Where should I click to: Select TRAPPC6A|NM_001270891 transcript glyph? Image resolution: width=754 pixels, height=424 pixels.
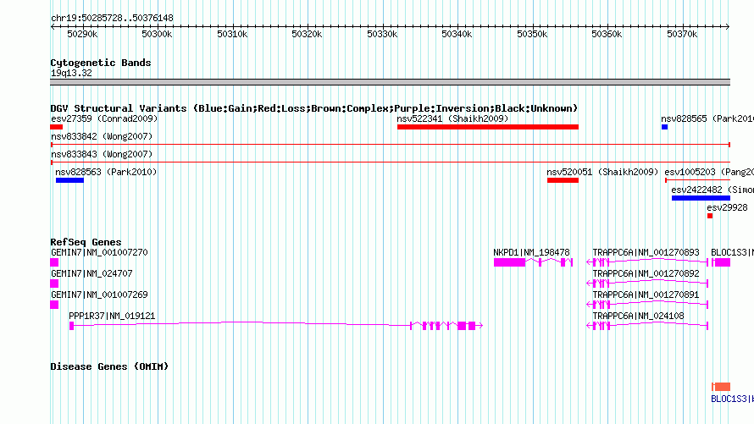tap(647, 305)
